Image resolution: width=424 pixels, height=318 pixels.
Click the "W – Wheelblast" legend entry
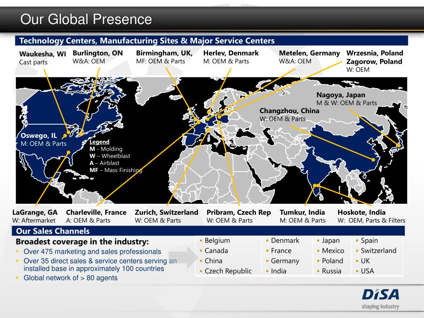[110, 156]
